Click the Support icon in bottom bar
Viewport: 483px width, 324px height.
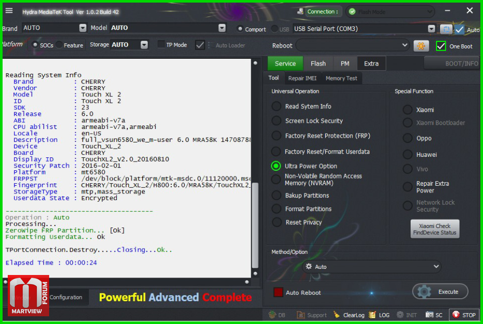(x=300, y=315)
